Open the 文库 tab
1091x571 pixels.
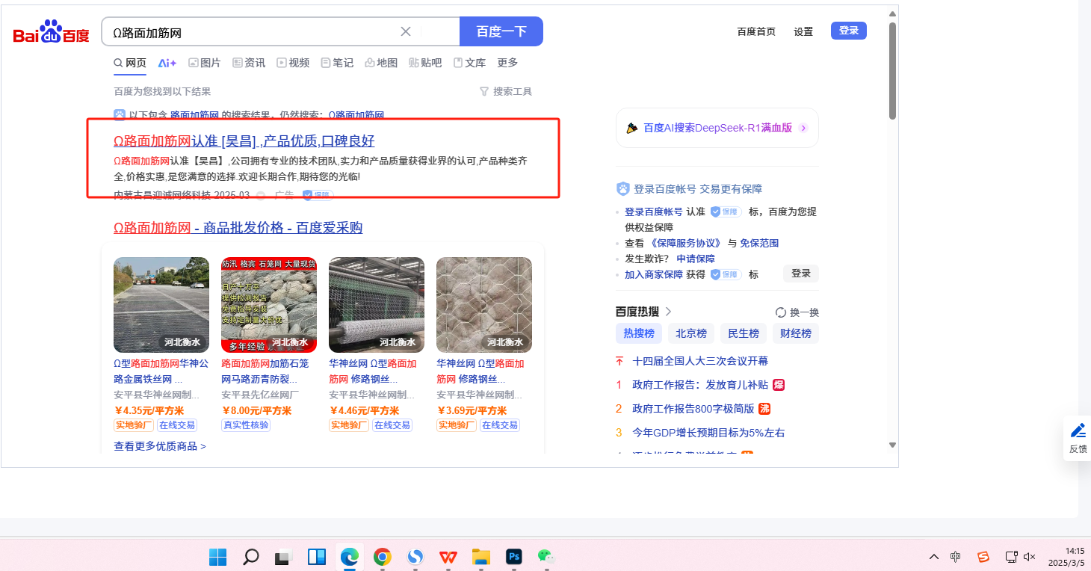click(469, 63)
